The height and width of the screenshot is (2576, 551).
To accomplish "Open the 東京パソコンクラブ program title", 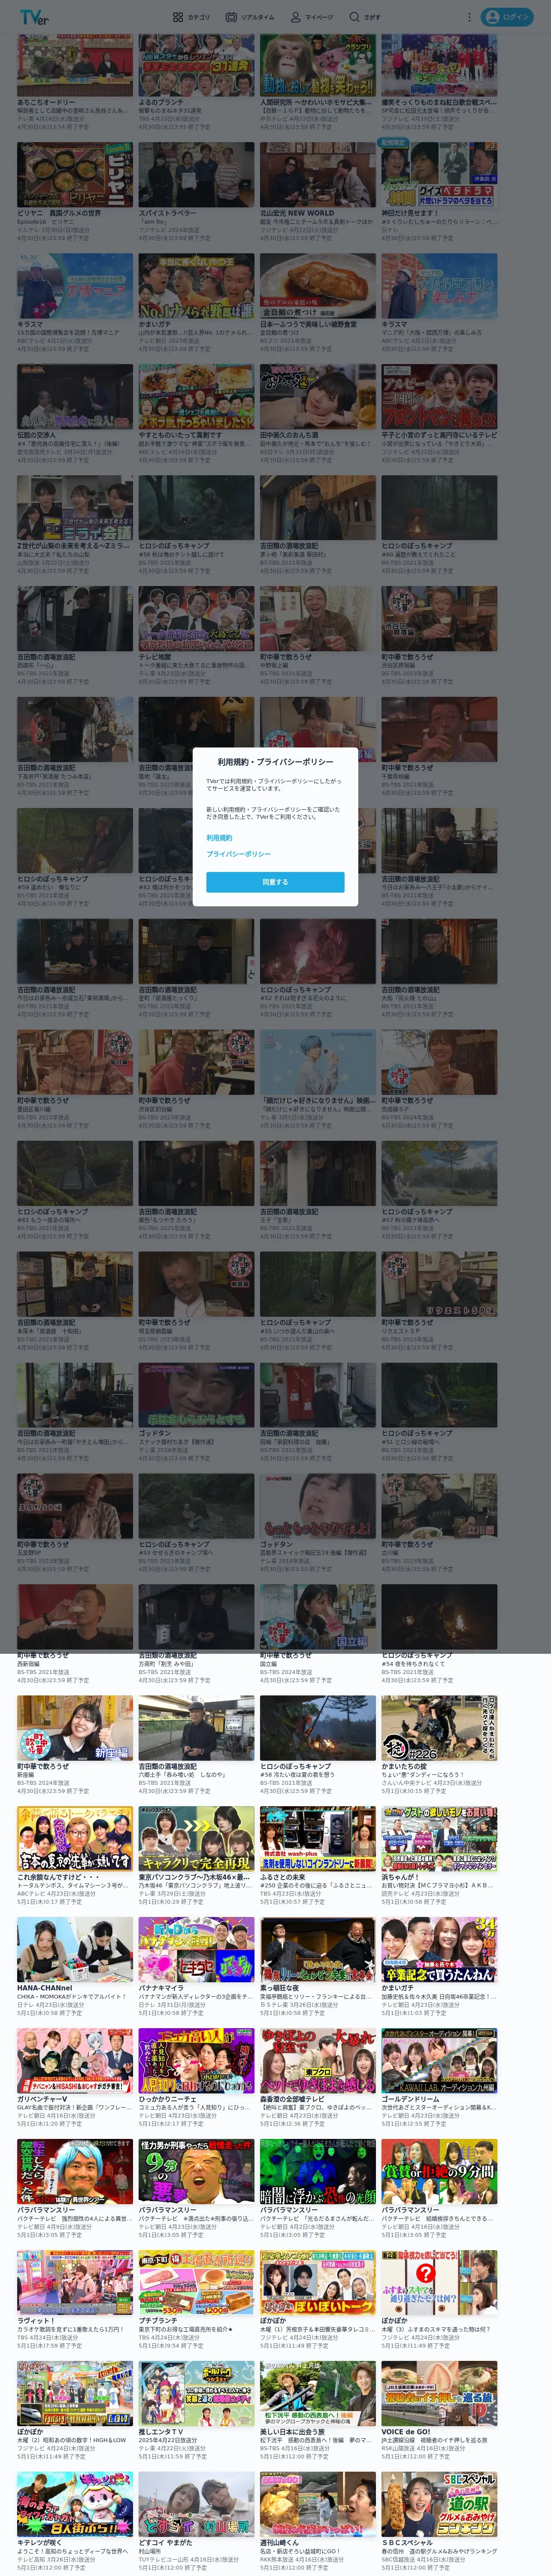I will [194, 1877].
